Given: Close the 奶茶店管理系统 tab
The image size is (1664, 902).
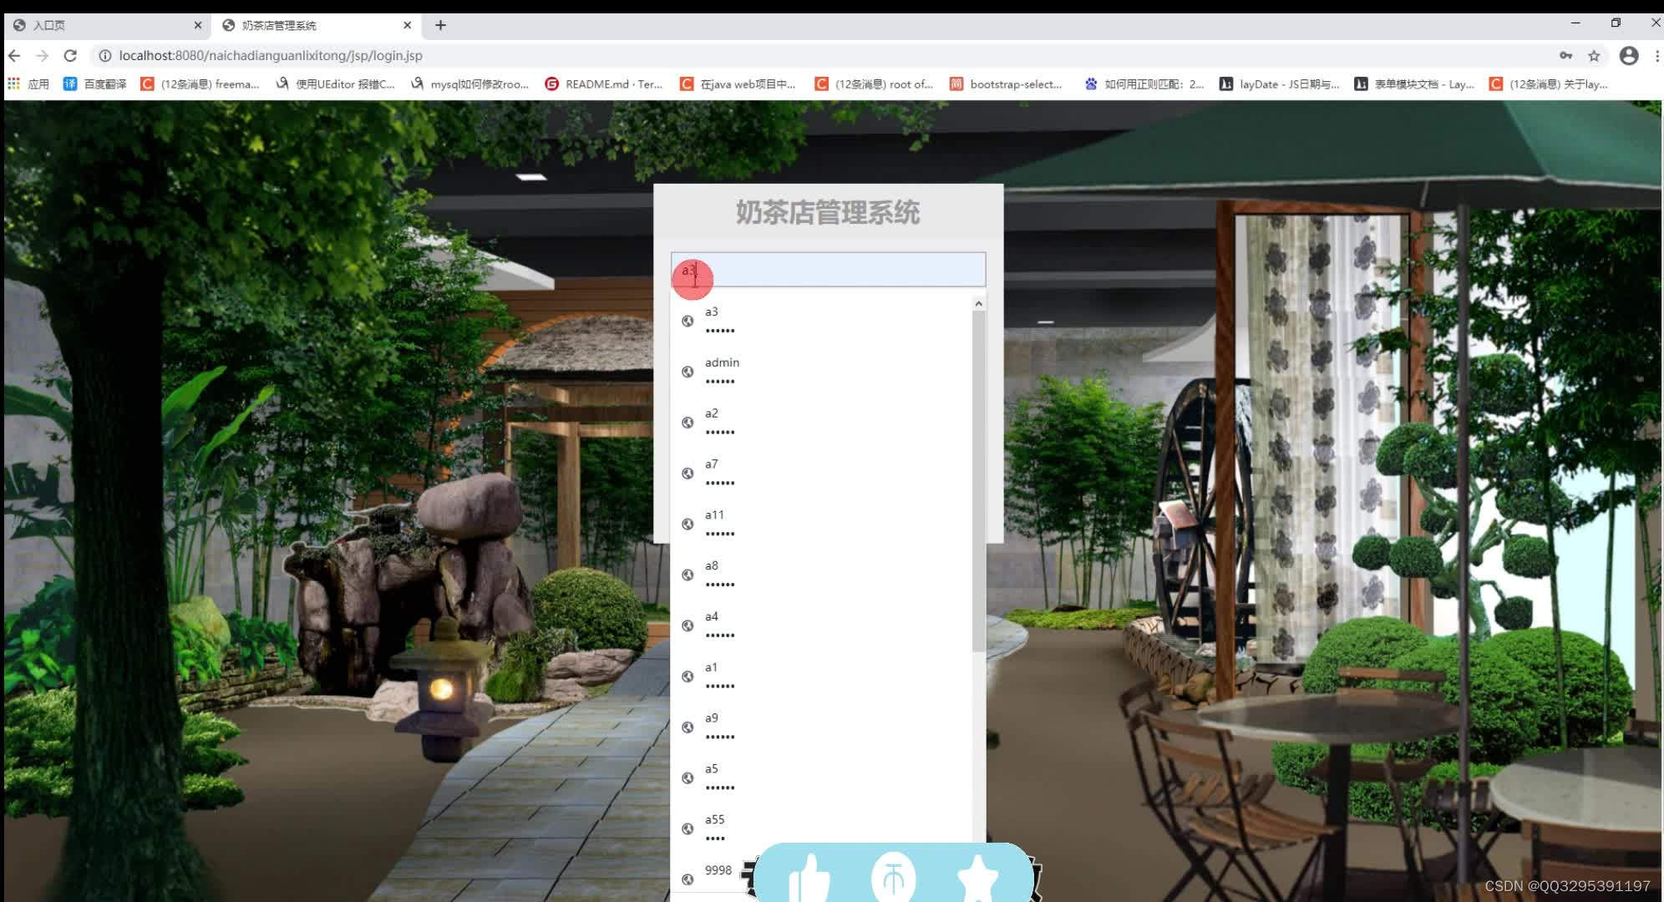Looking at the screenshot, I should (408, 25).
